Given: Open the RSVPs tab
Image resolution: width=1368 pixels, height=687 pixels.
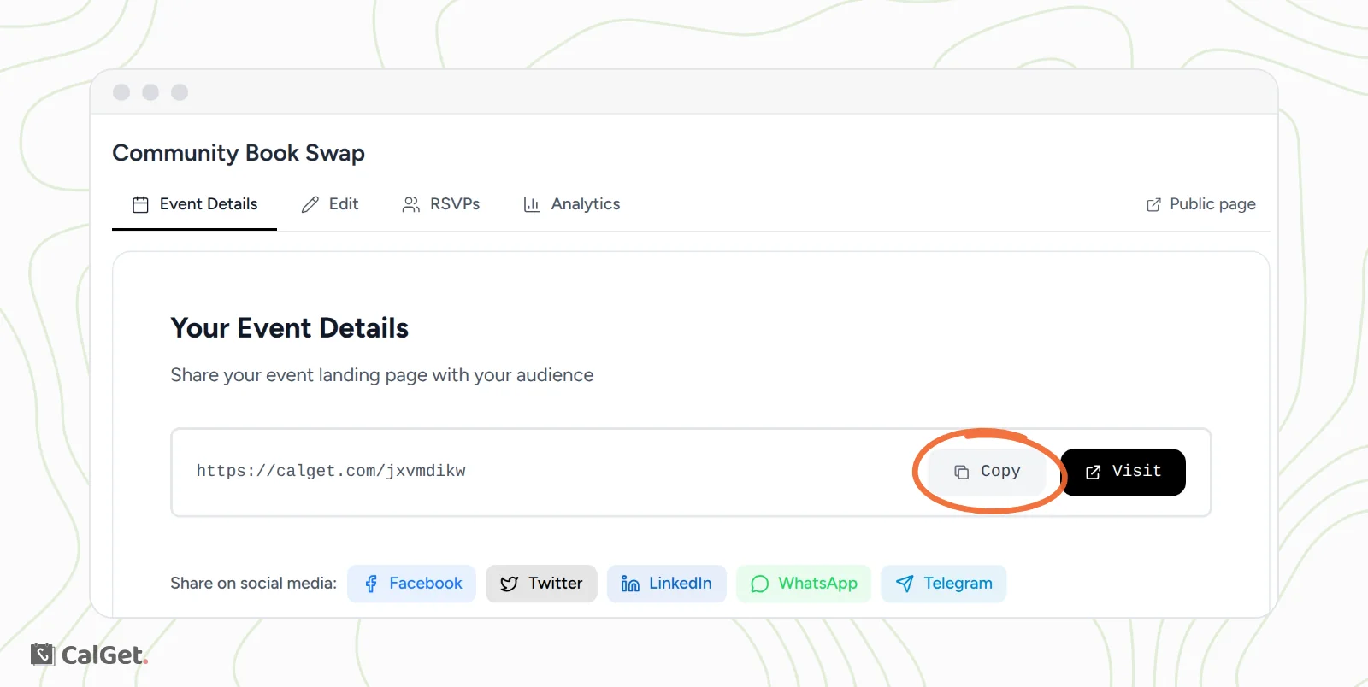Looking at the screenshot, I should coord(441,204).
